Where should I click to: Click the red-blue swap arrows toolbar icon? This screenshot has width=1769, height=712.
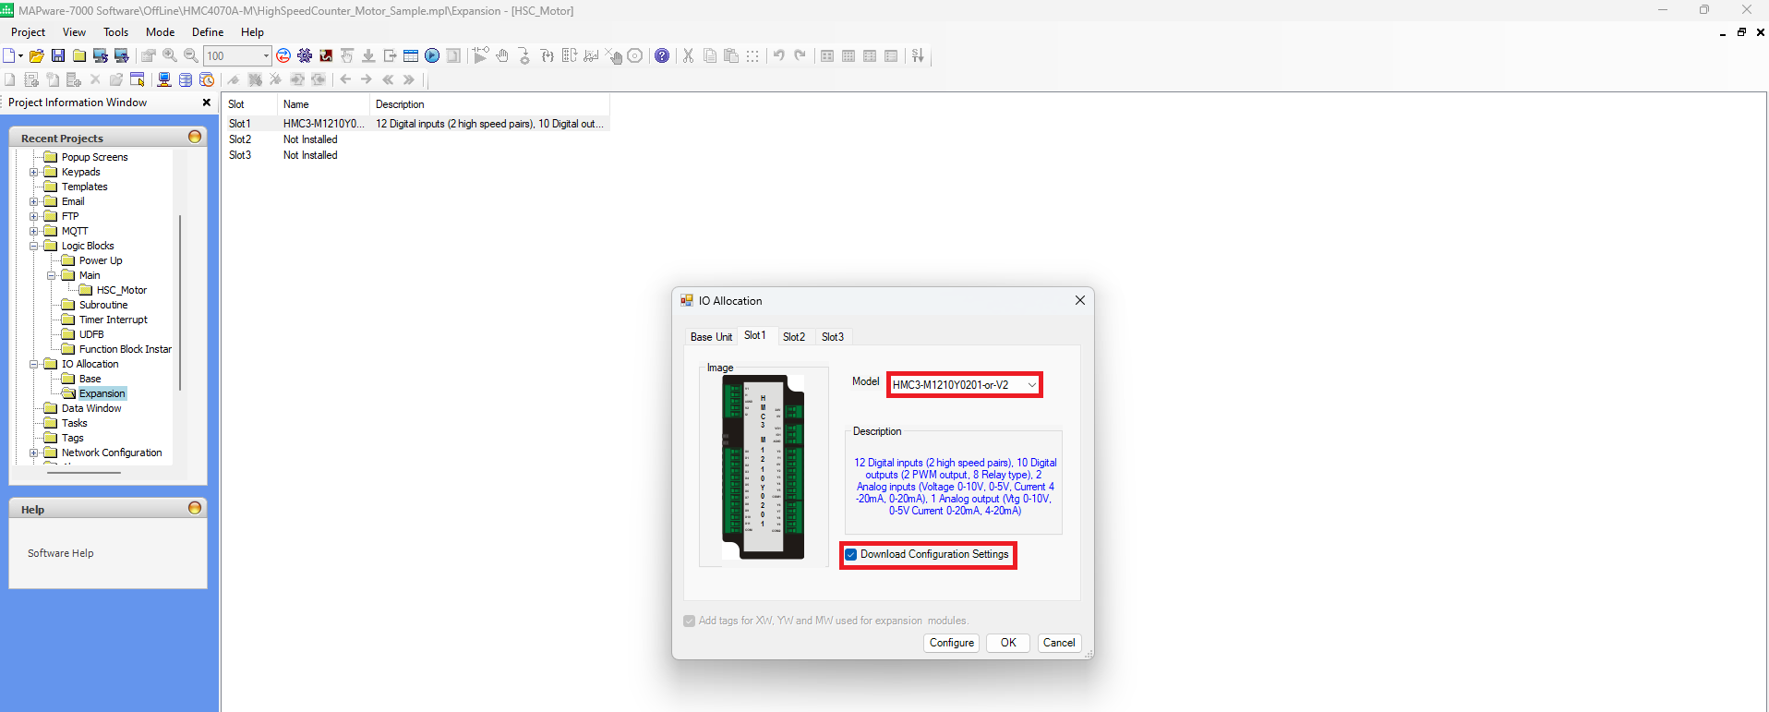[x=283, y=56]
